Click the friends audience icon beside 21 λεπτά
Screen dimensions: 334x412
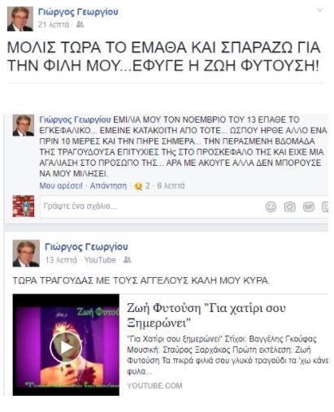80,24
